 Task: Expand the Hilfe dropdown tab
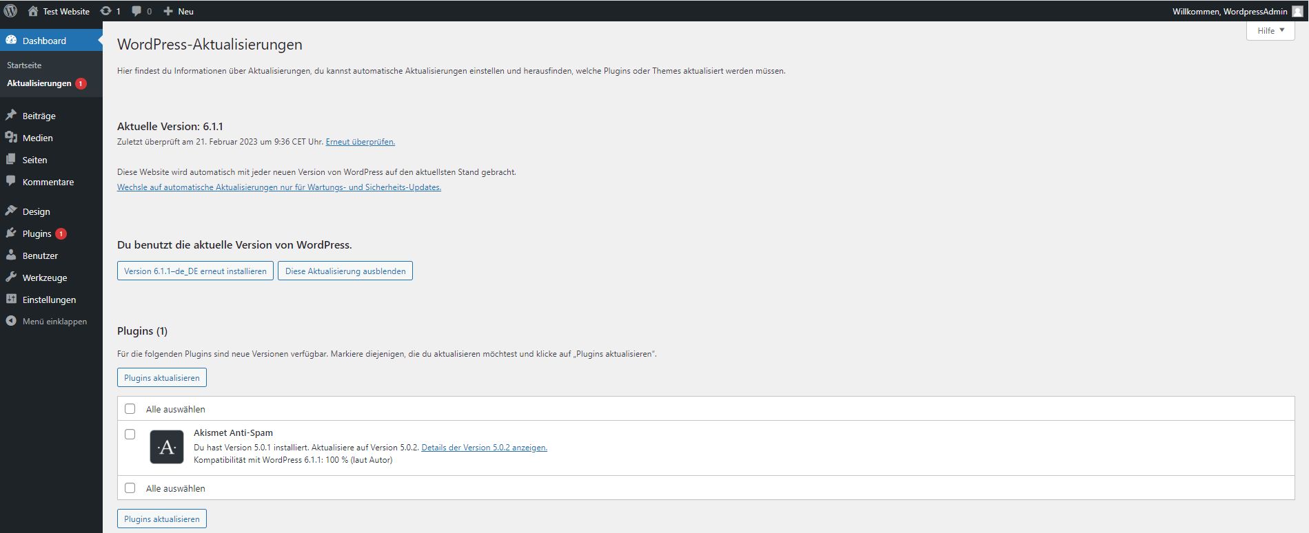click(x=1270, y=30)
